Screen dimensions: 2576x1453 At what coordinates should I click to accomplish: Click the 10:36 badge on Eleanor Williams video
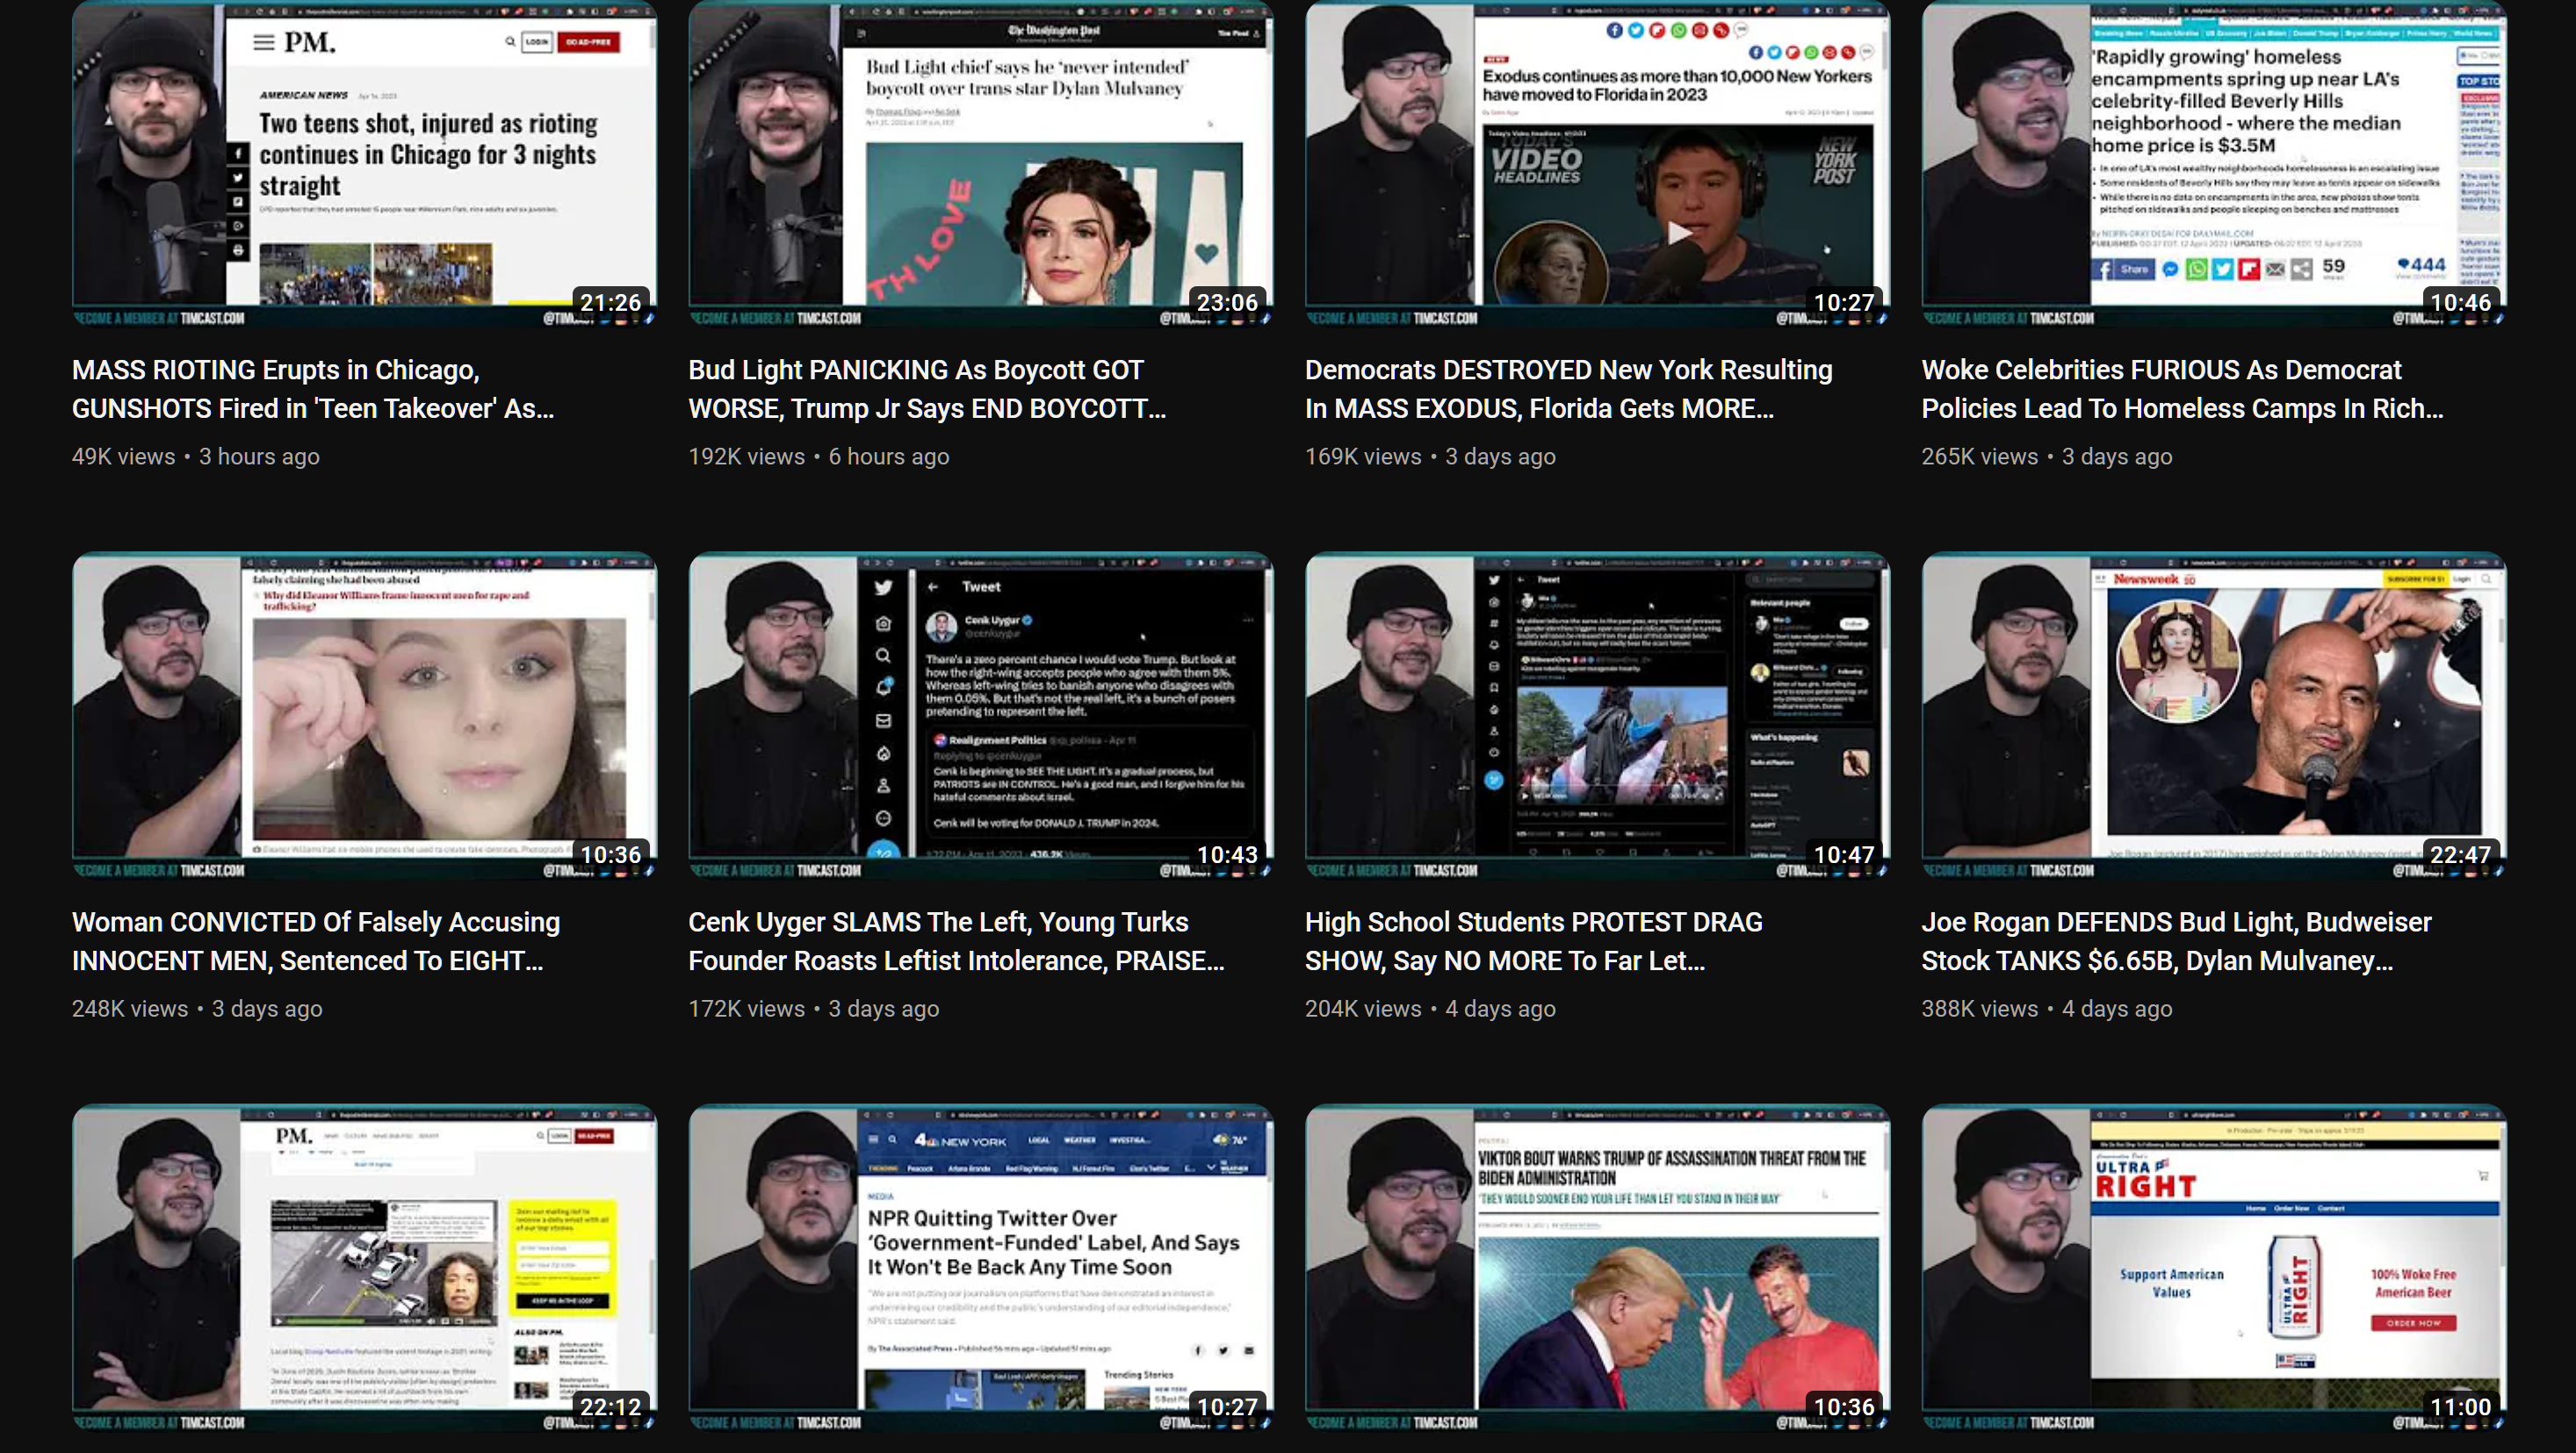611,855
